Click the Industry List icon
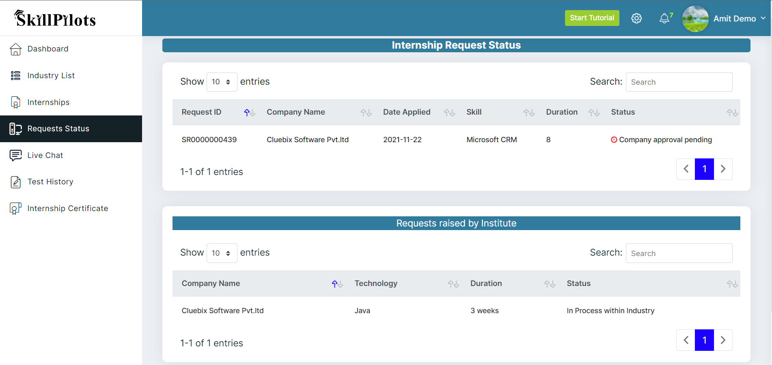Image resolution: width=772 pixels, height=365 pixels. coord(15,76)
